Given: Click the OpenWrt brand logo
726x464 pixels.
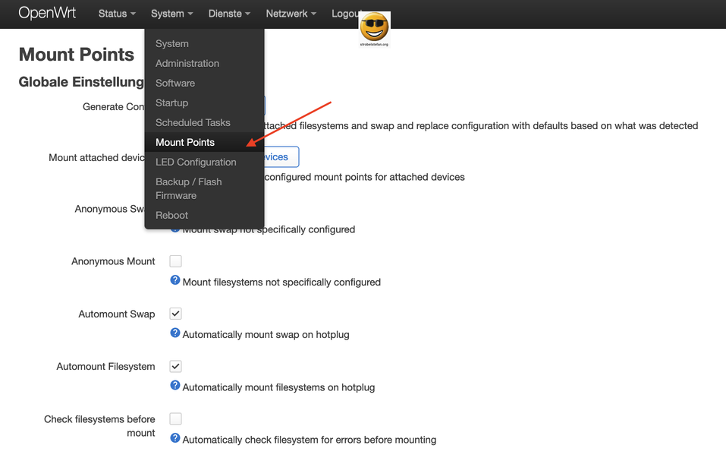Looking at the screenshot, I should (x=47, y=14).
